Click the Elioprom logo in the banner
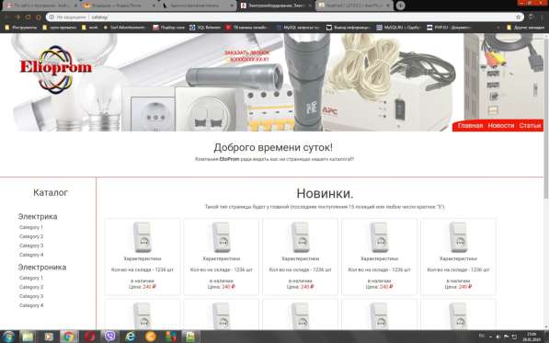This screenshot has height=343, width=549. [x=56, y=69]
